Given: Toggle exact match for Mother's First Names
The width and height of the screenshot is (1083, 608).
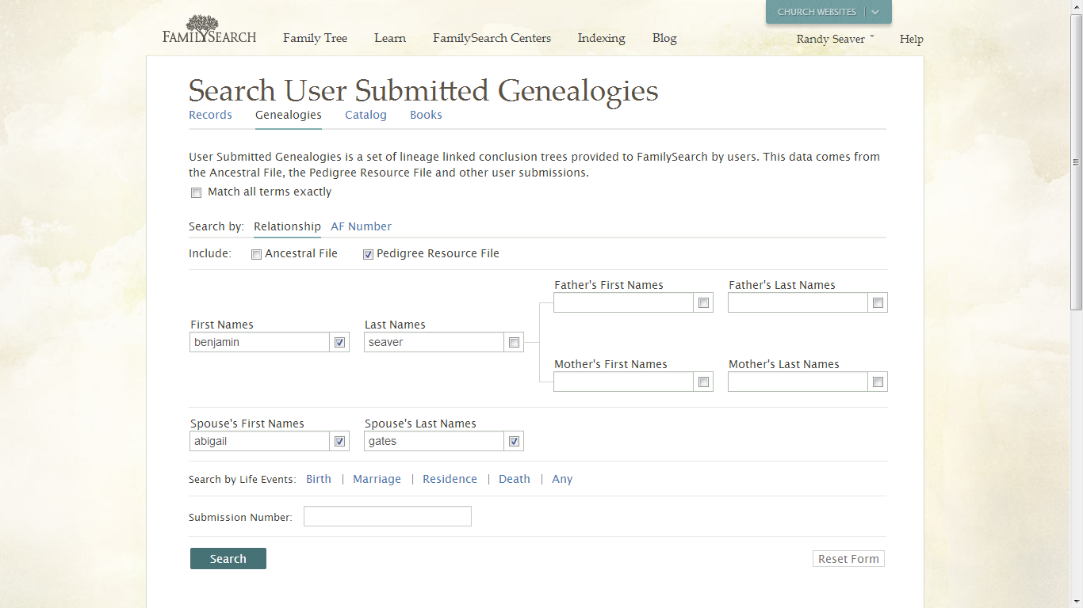Looking at the screenshot, I should pyautogui.click(x=703, y=382).
